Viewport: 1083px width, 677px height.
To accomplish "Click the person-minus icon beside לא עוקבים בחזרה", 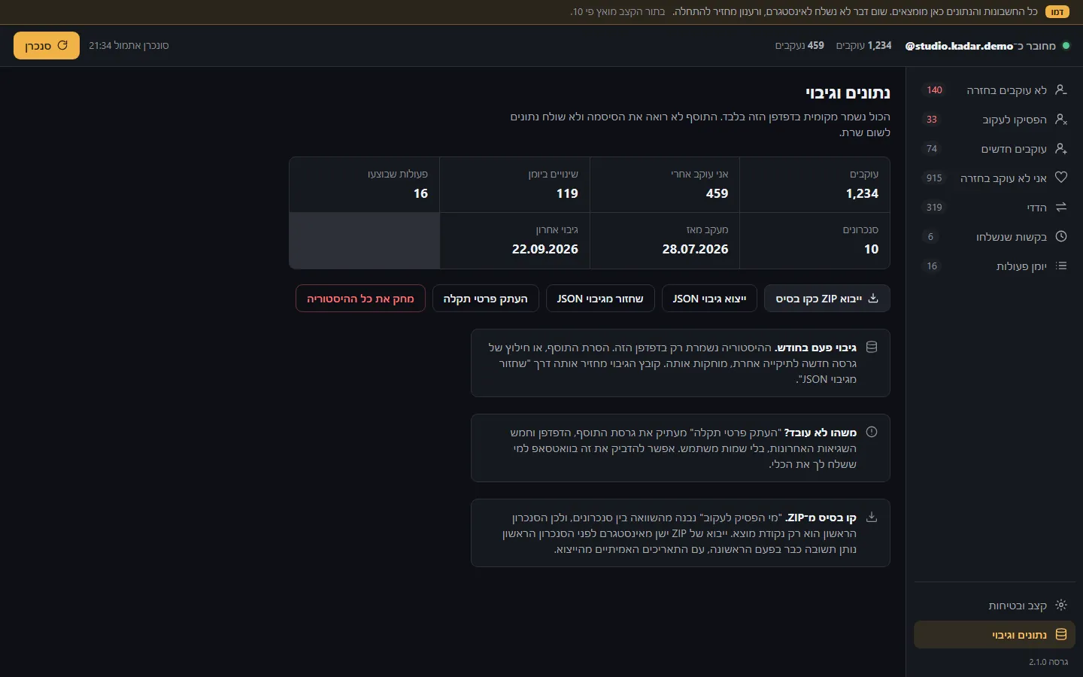I will coord(1061,90).
